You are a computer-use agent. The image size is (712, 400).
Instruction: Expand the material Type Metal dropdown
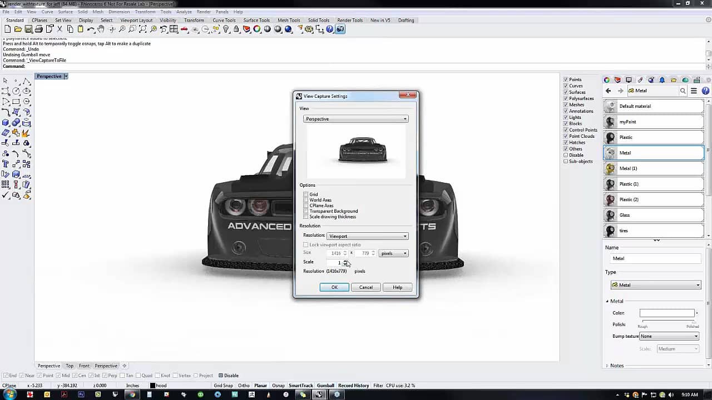click(656, 285)
